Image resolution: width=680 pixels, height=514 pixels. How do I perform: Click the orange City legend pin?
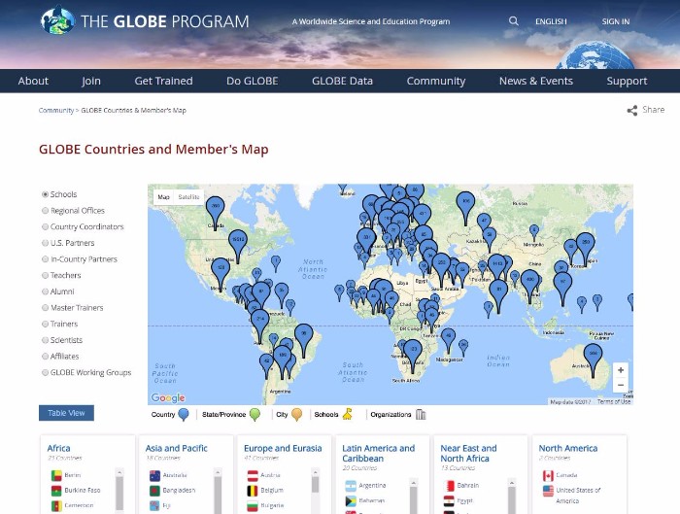pyautogui.click(x=296, y=414)
